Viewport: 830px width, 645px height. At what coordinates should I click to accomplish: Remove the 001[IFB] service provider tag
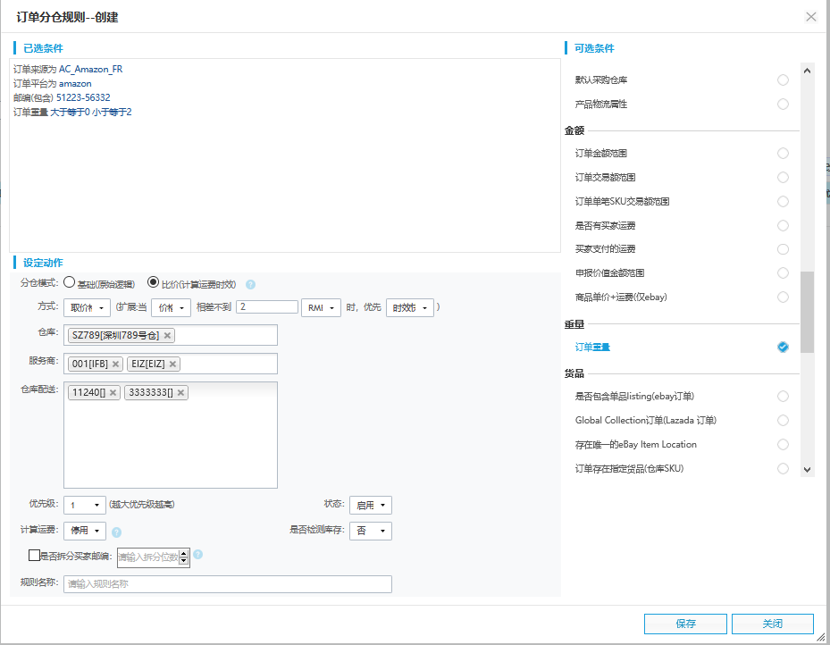click(x=115, y=364)
